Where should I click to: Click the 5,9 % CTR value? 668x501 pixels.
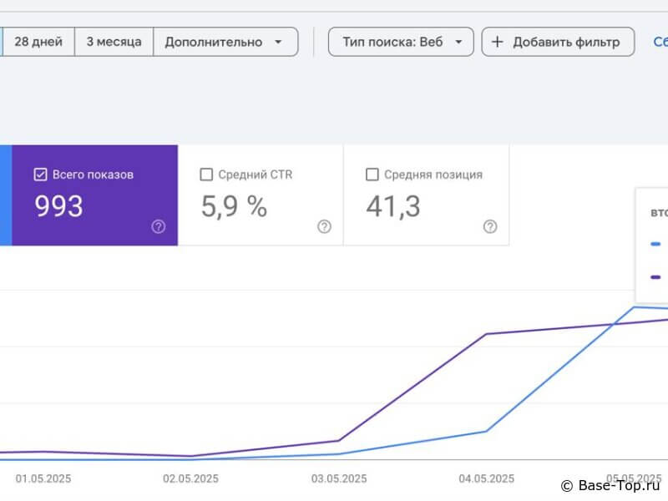pyautogui.click(x=234, y=205)
